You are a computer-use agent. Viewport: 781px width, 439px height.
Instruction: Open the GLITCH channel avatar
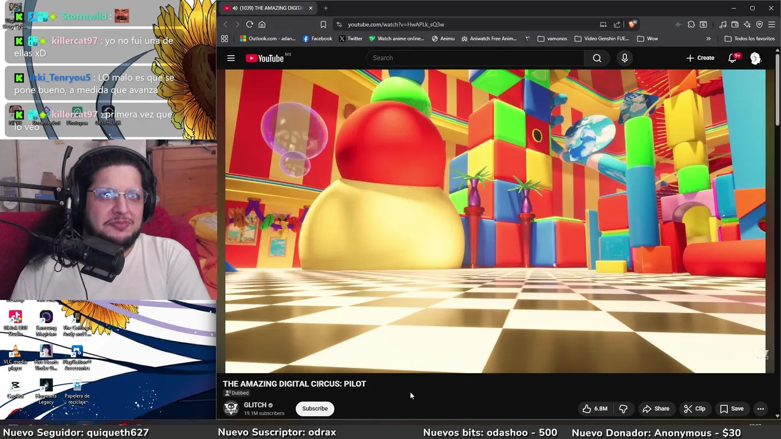click(231, 408)
